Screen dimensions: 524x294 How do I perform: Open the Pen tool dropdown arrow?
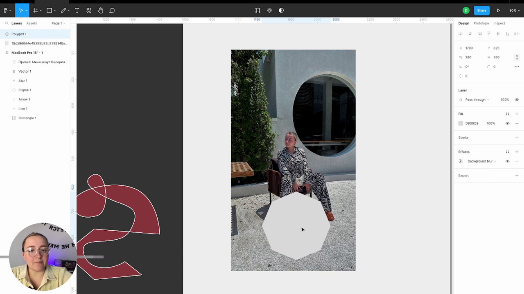(68, 11)
